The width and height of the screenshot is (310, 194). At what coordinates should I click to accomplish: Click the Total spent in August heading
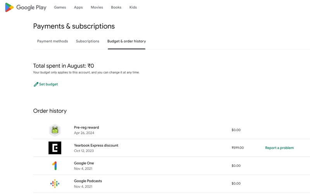click(64, 66)
